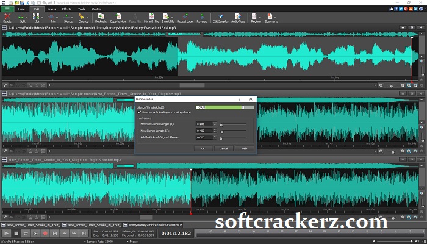Click the zoom-in magnifier on top track
Image resolution: width=427 pixels, height=244 pixels.
pyautogui.click(x=403, y=85)
